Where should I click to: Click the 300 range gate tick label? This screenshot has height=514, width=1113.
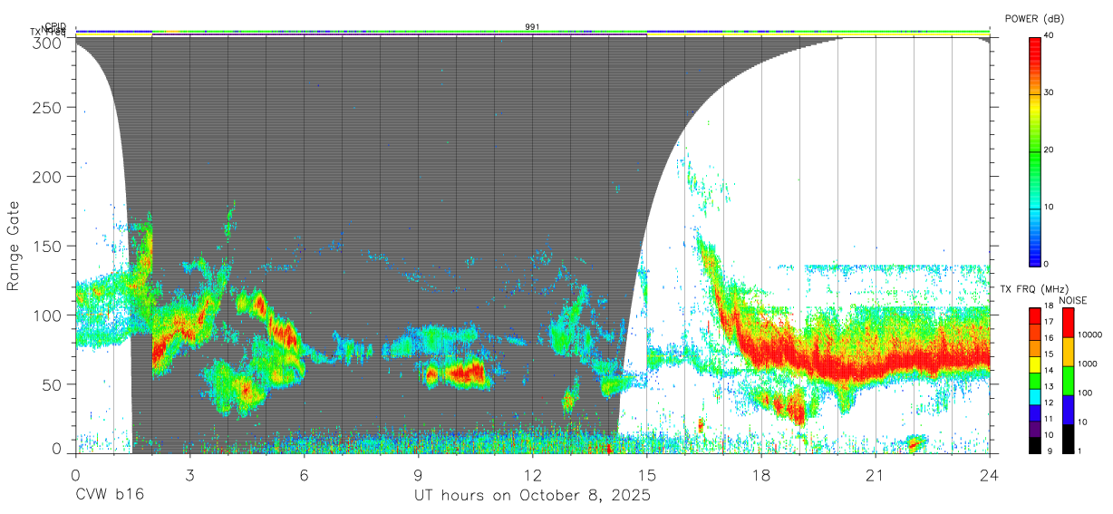pyautogui.click(x=48, y=42)
